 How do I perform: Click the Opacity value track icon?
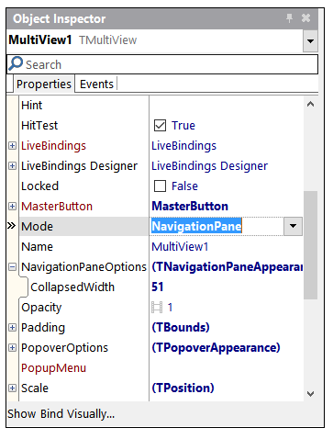(x=157, y=307)
